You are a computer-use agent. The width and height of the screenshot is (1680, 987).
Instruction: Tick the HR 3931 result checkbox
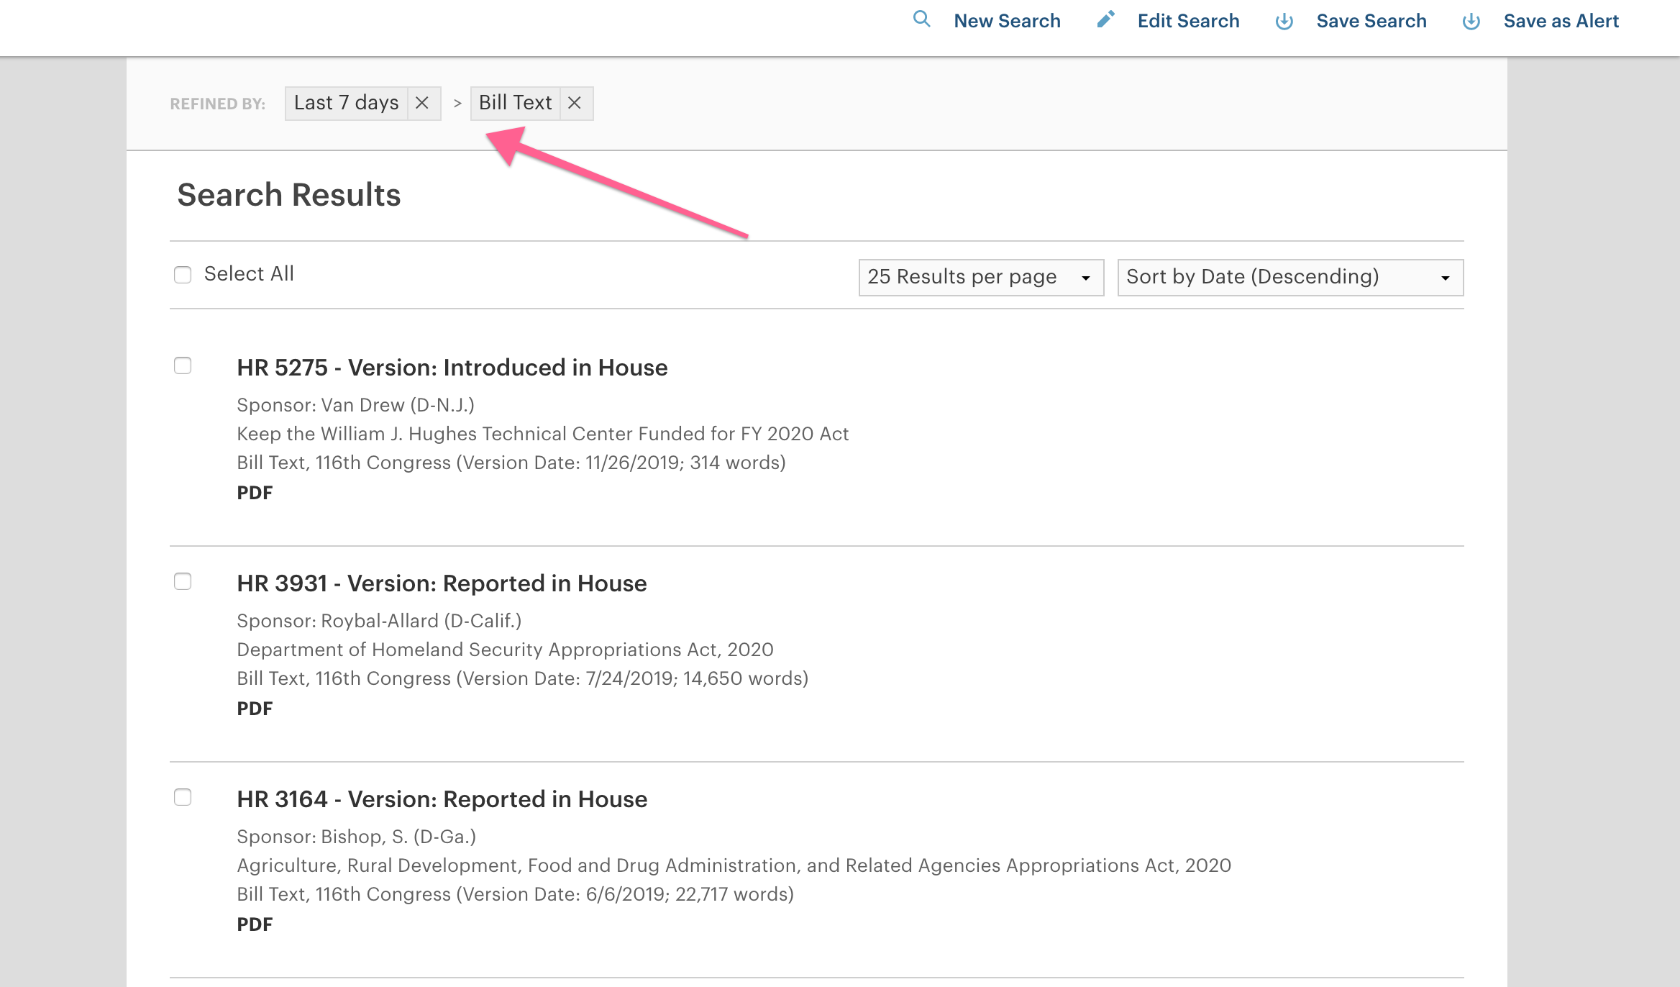(x=183, y=581)
